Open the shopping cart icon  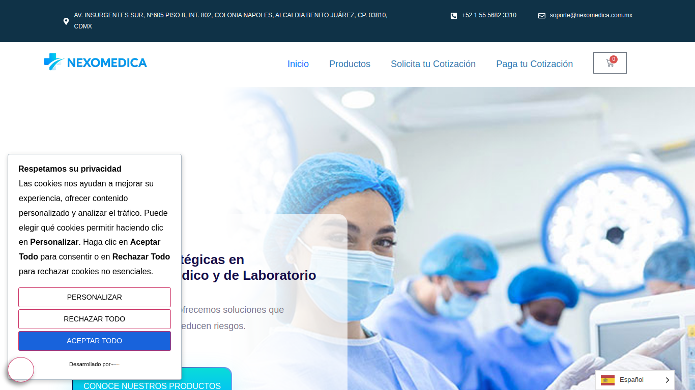coord(610,63)
